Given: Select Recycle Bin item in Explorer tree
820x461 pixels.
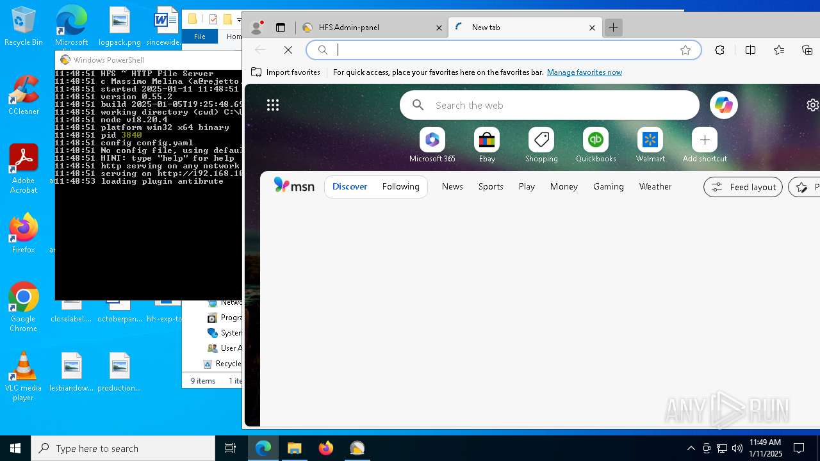Looking at the screenshot, I should click(222, 364).
